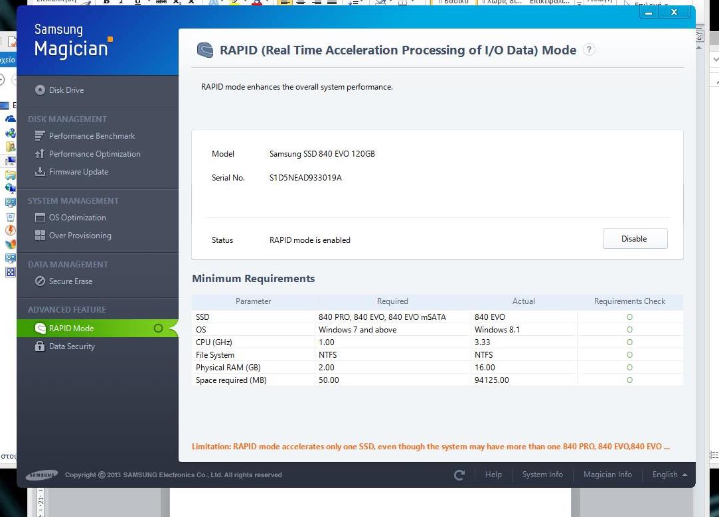The image size is (719, 517).
Task: Disable RAPID mode with the Disable button
Action: coord(635,239)
